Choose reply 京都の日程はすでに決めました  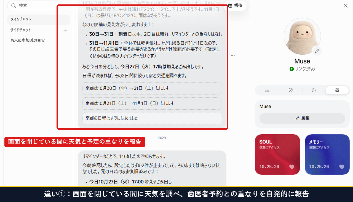click(x=152, y=118)
